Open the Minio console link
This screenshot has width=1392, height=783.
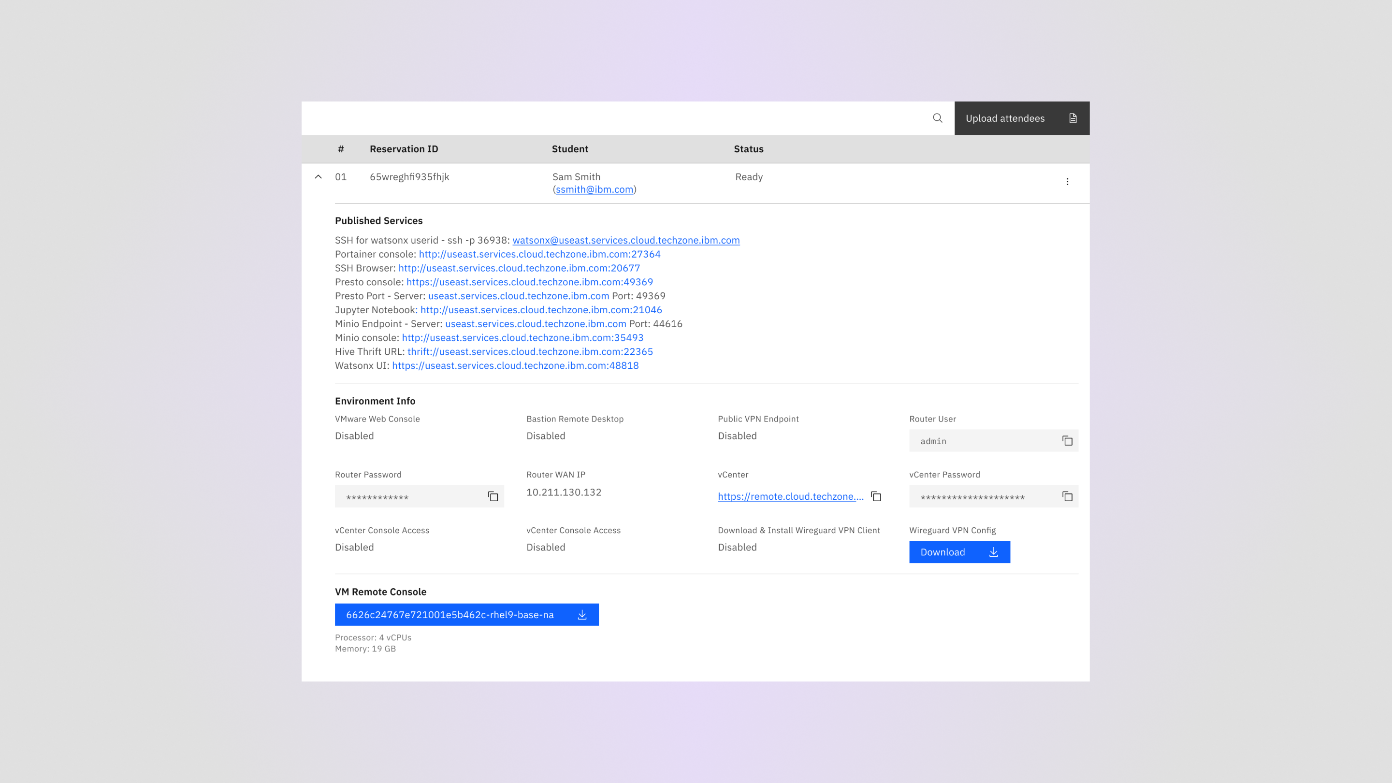coord(522,338)
